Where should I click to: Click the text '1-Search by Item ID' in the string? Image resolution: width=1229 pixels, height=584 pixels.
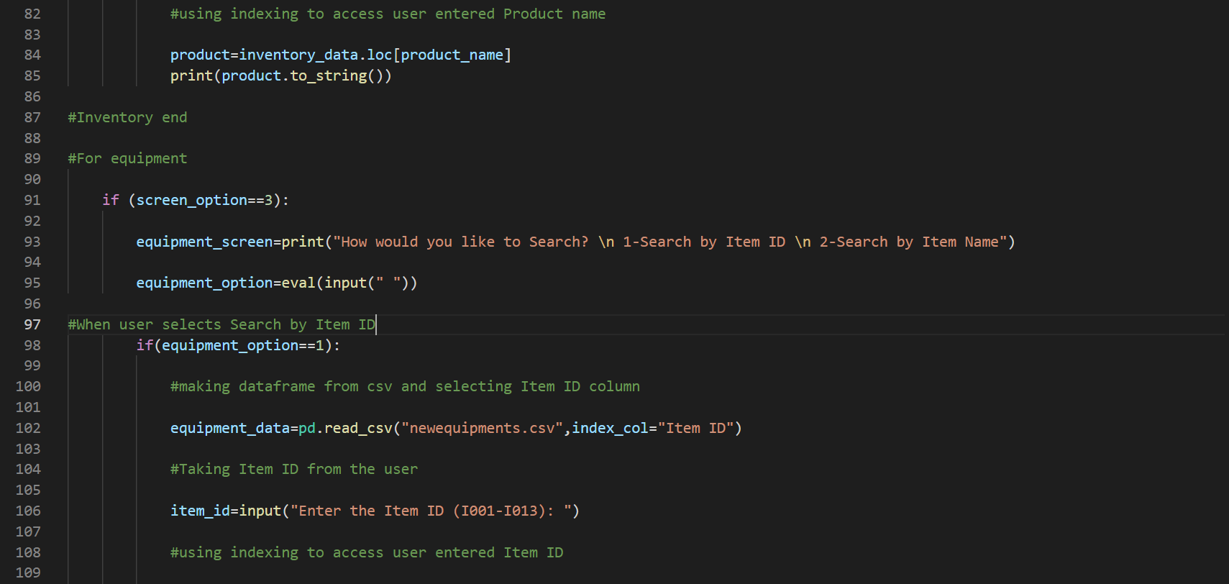[704, 242]
